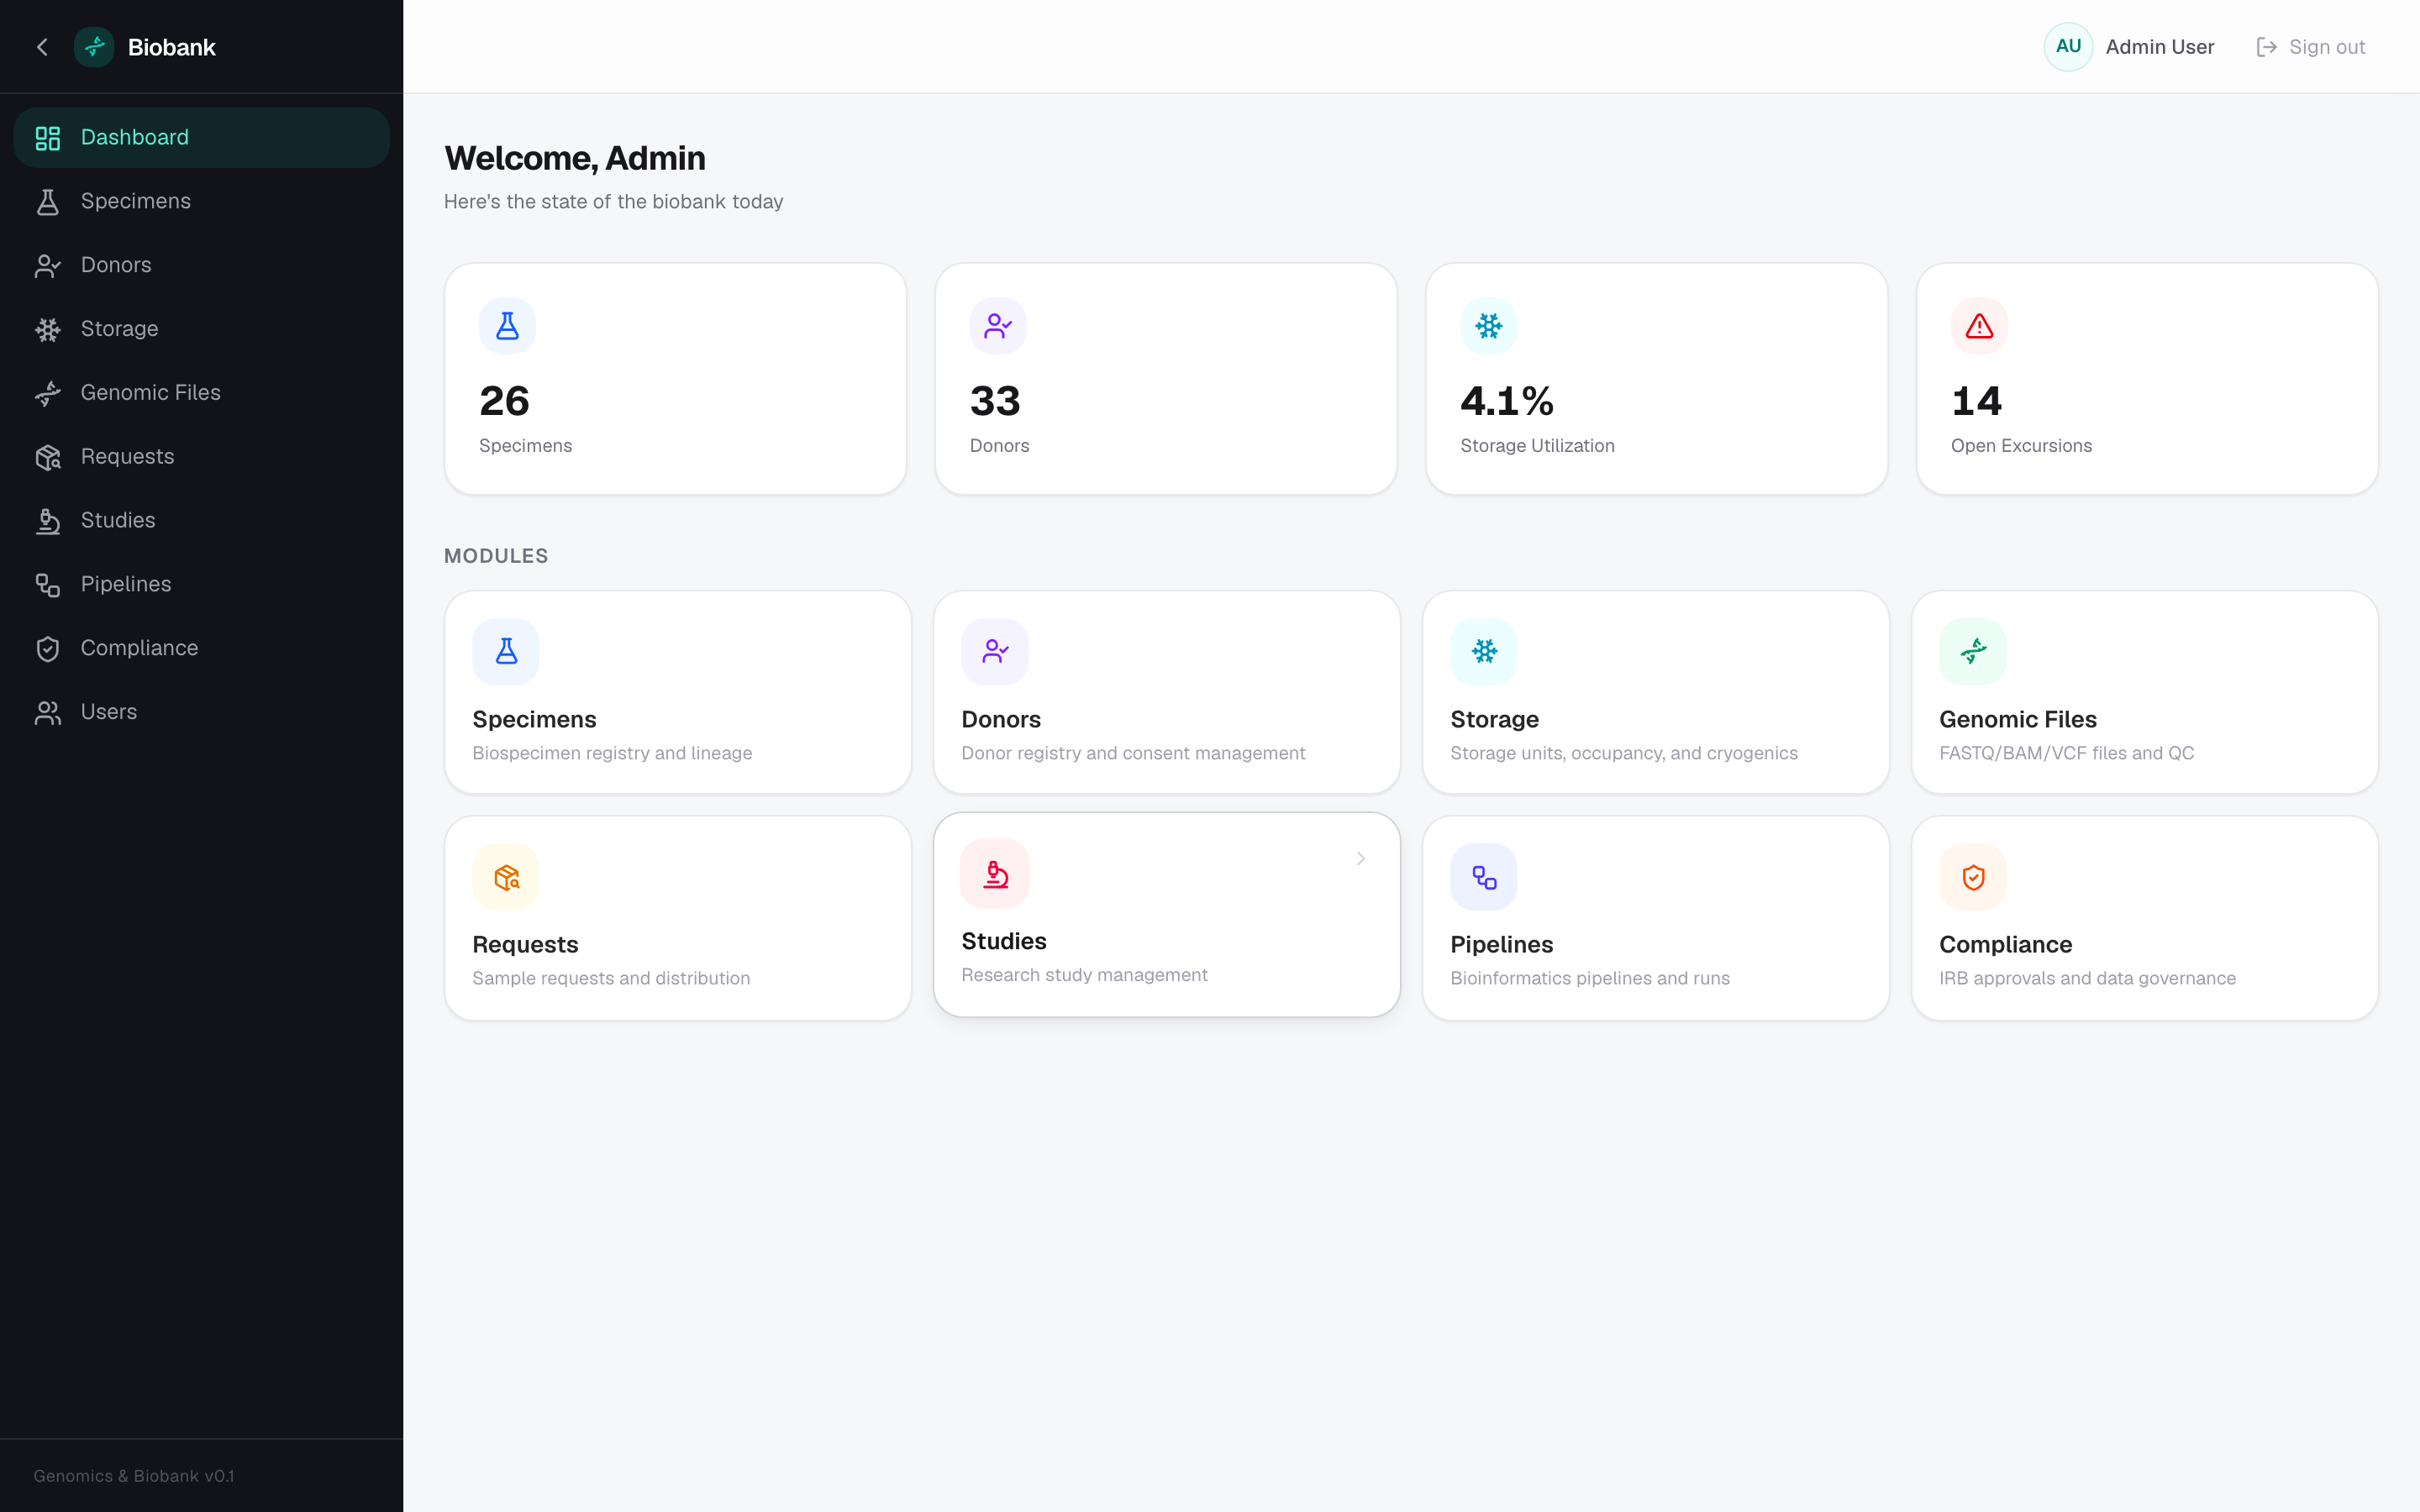Click the Studies microscope icon in sidebar
This screenshot has width=2420, height=1512.
pyautogui.click(x=47, y=521)
